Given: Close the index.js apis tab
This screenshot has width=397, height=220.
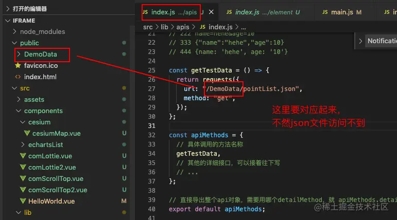Looking at the screenshot, I should [x=211, y=12].
